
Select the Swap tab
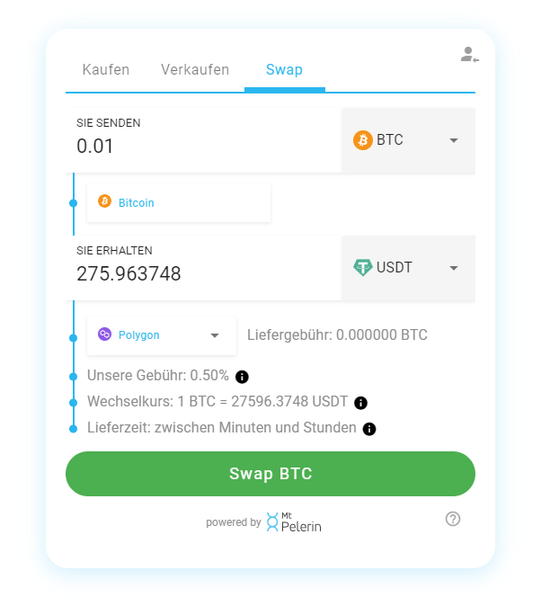coord(284,70)
